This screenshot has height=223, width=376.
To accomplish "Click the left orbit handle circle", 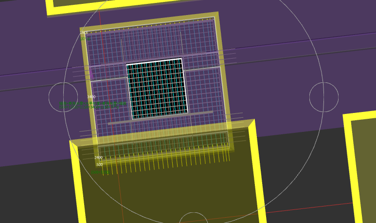I will point(63,97).
